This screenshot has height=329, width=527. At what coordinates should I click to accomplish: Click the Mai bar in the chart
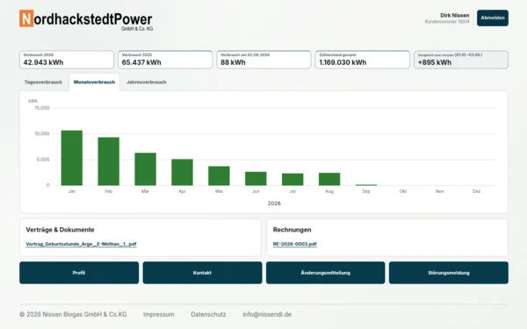[x=219, y=175]
